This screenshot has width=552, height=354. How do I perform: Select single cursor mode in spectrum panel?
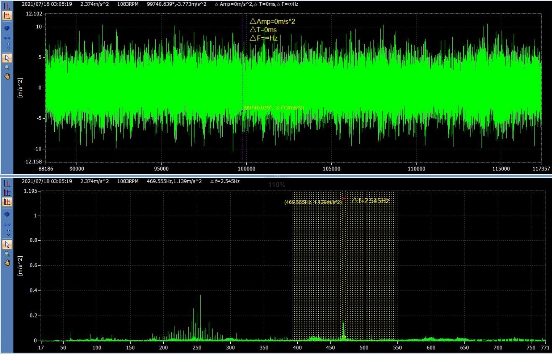(x=7, y=183)
